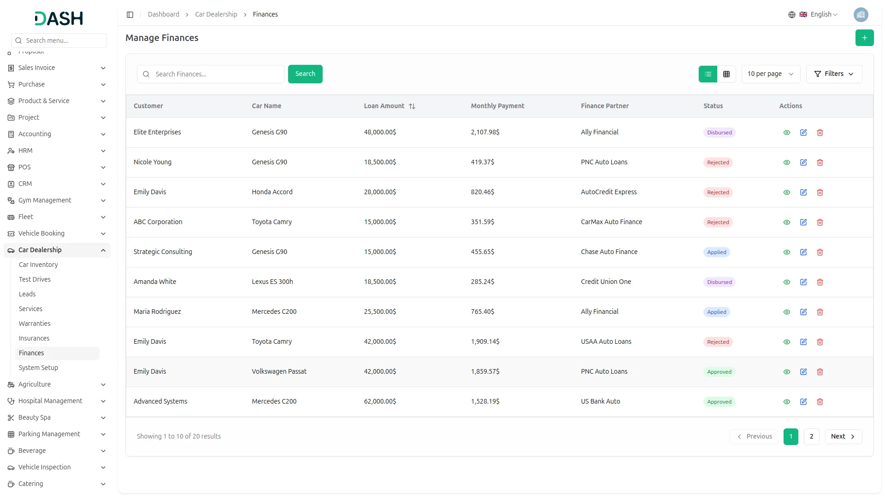Click the green add finance plus button
The width and height of the screenshot is (885, 497).
click(864, 38)
